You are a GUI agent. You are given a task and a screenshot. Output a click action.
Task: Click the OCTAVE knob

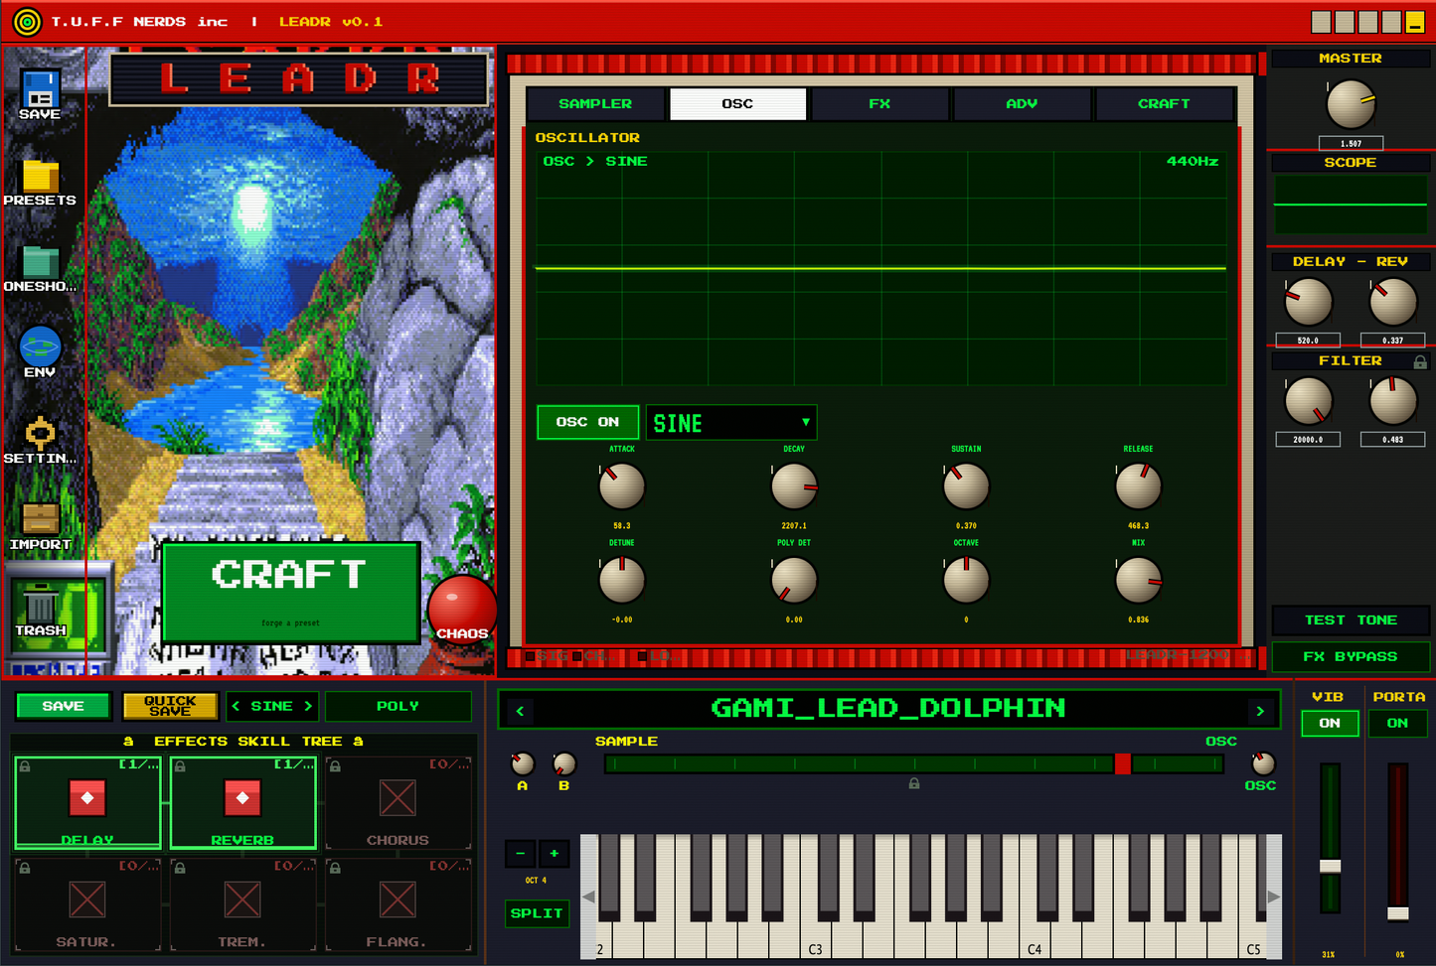click(966, 580)
